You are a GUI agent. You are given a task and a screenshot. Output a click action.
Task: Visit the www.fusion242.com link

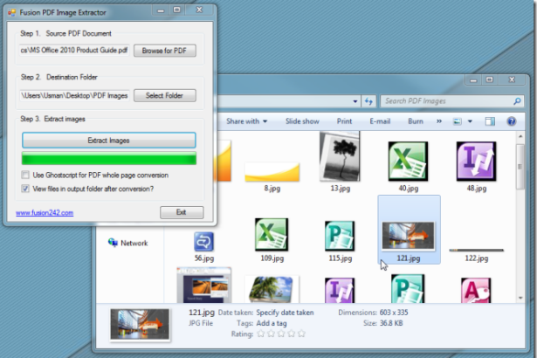coord(45,212)
